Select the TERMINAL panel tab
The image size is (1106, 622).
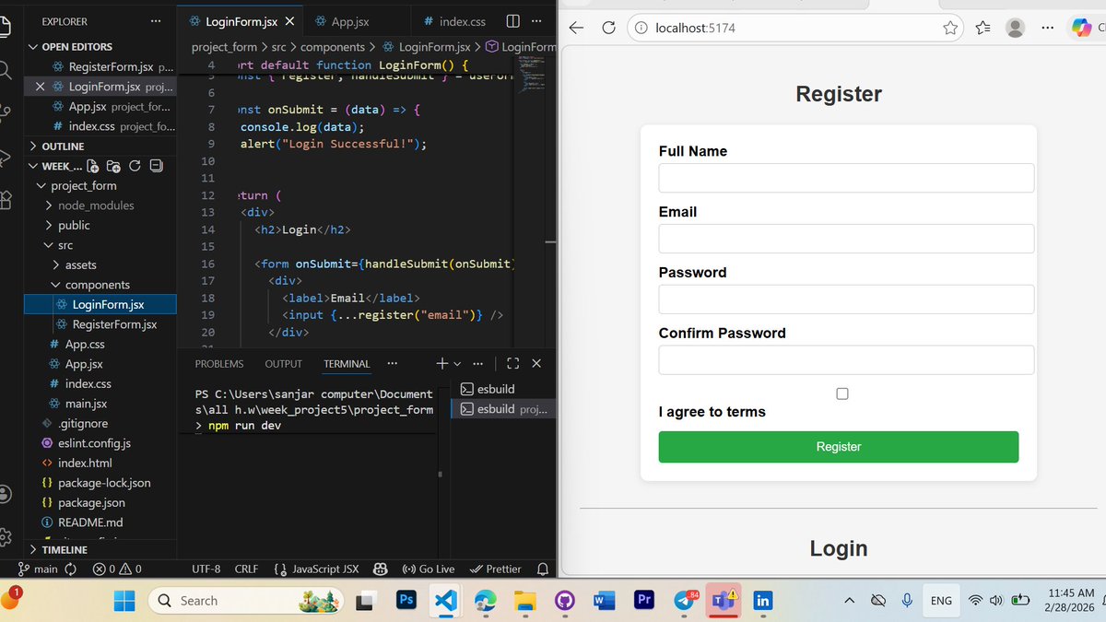(347, 364)
